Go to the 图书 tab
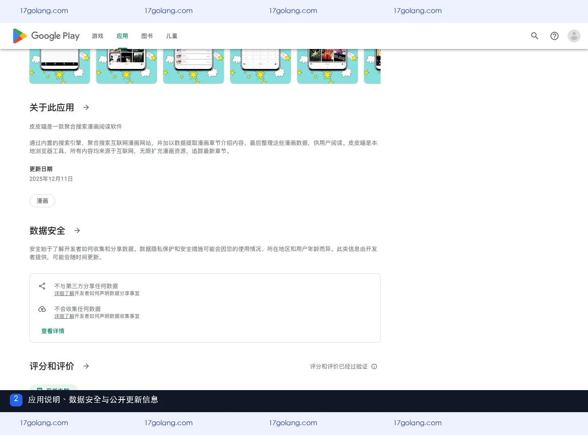The height and width of the screenshot is (435, 588). [147, 36]
